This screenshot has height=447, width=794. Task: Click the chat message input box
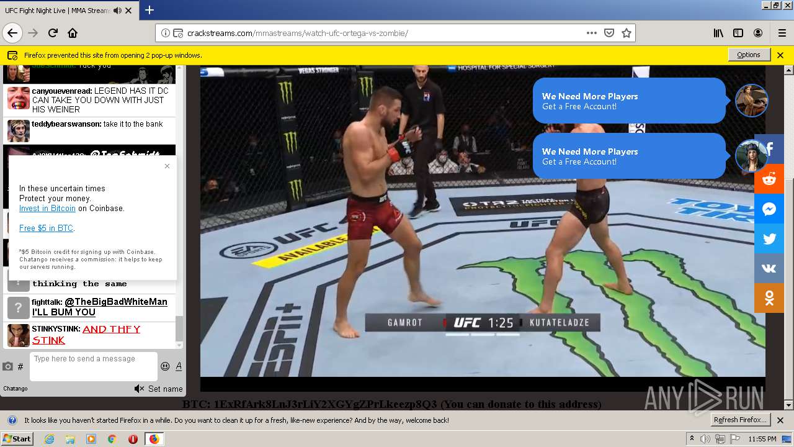tap(94, 366)
